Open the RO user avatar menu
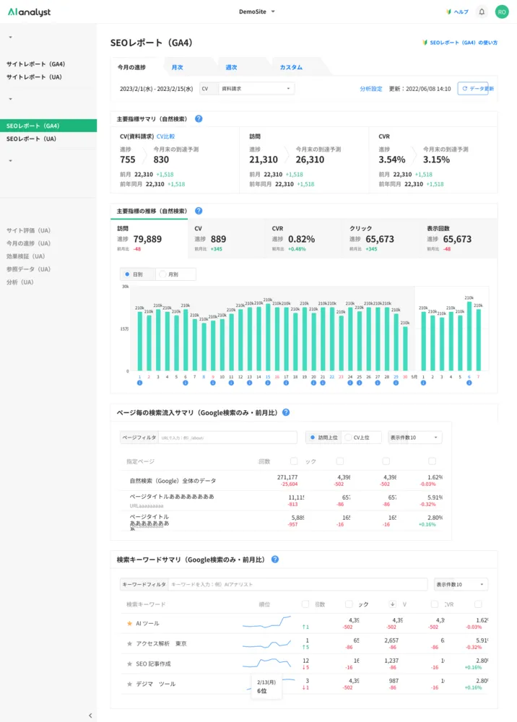This screenshot has height=722, width=517. tap(502, 12)
